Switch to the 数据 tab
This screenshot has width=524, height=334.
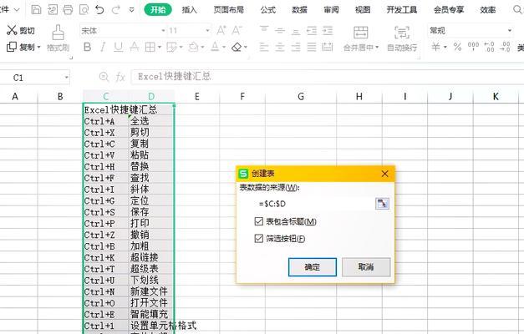point(299,10)
